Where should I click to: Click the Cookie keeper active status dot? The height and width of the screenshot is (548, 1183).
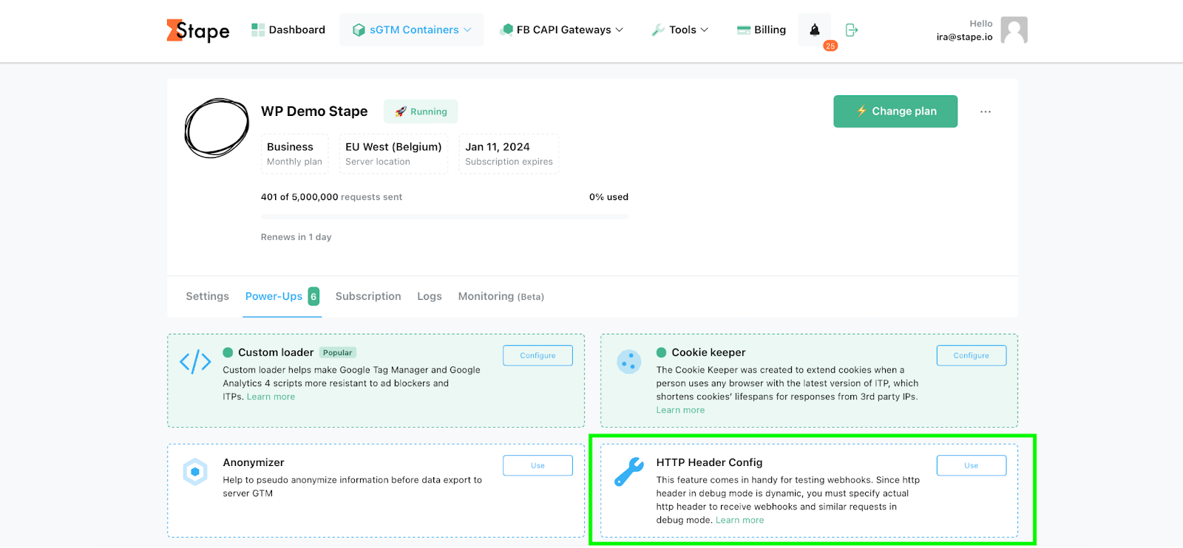pos(661,352)
